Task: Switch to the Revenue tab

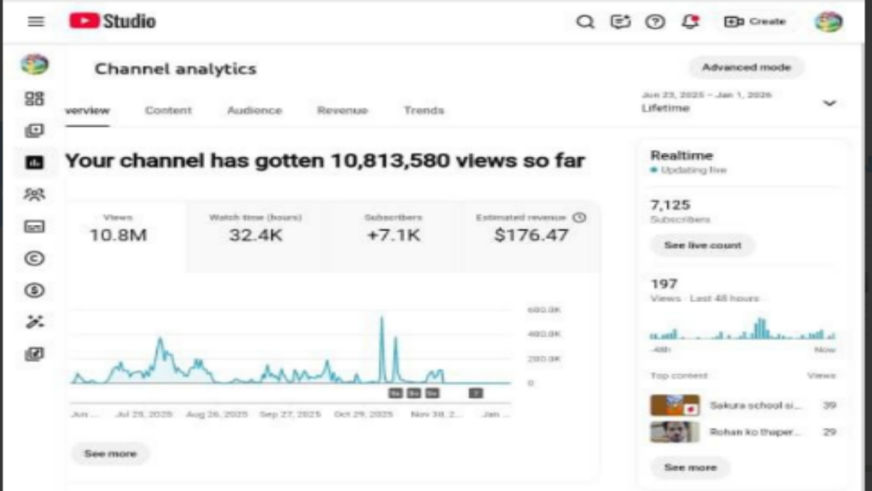Action: [x=342, y=110]
